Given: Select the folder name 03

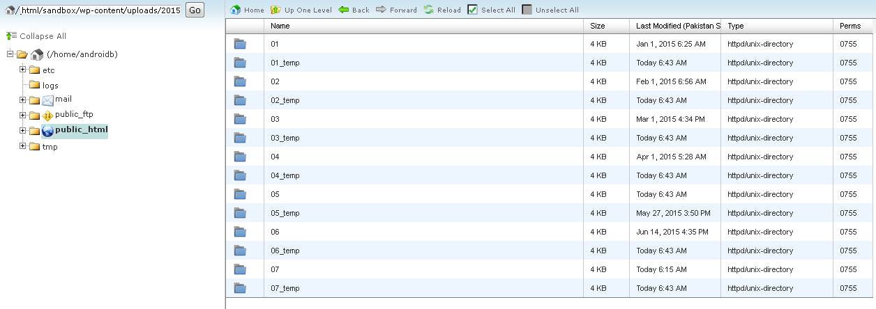Looking at the screenshot, I should [275, 119].
